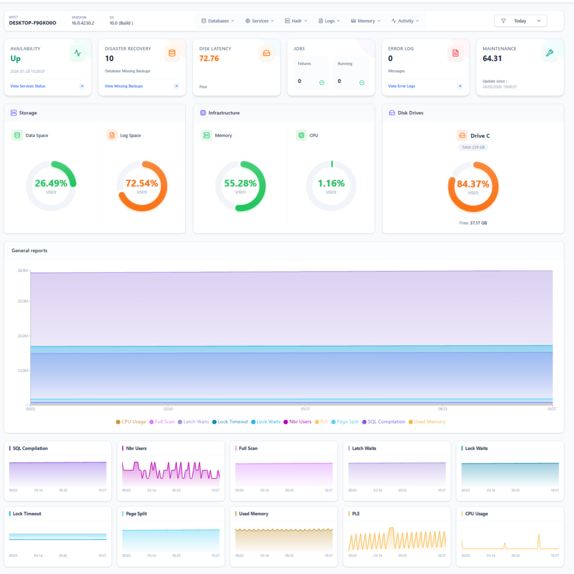Click the Error Log document icon
Image resolution: width=574 pixels, height=574 pixels.
click(455, 53)
